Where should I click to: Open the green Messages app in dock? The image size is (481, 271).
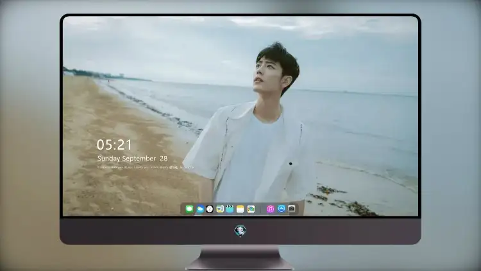(189, 209)
